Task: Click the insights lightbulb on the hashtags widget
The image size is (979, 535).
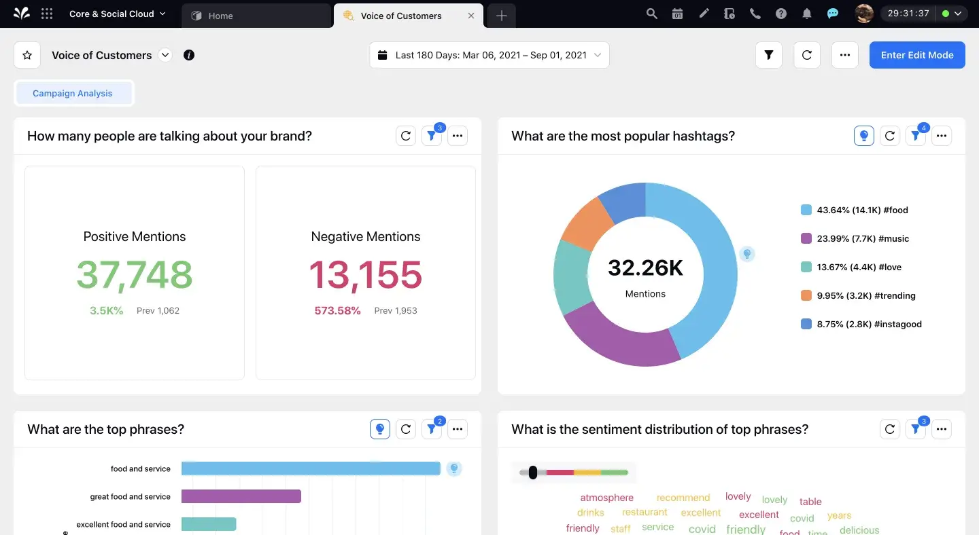Action: 863,135
